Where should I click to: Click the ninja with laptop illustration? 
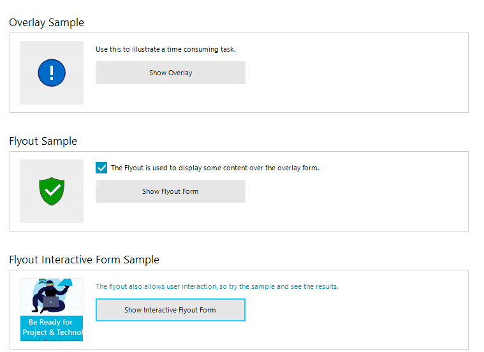(50, 297)
